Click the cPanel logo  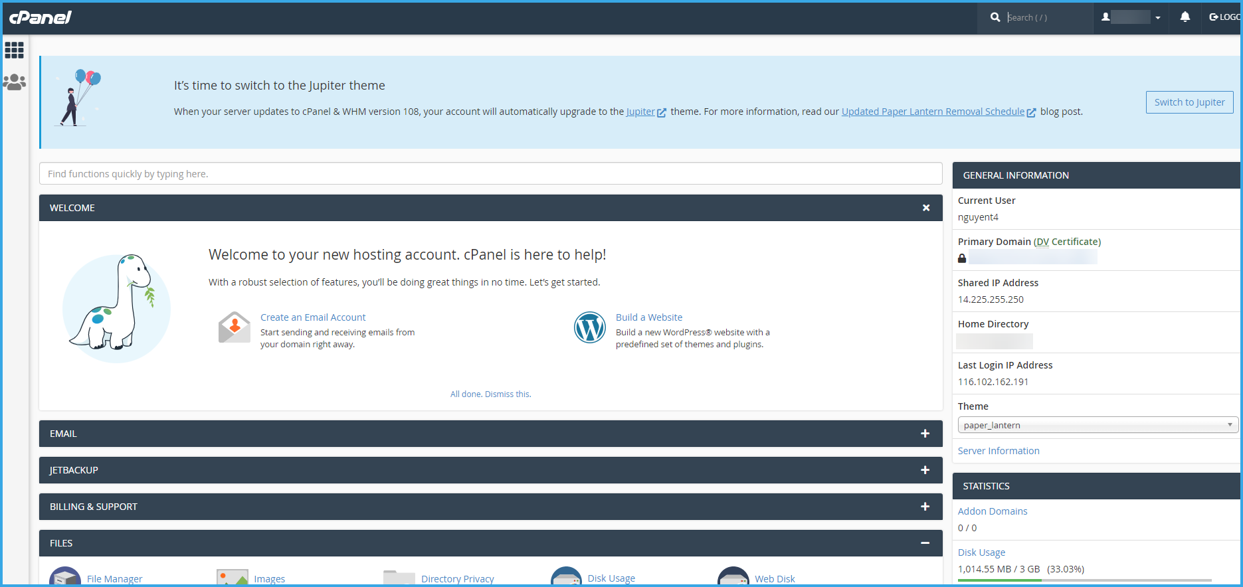40,17
